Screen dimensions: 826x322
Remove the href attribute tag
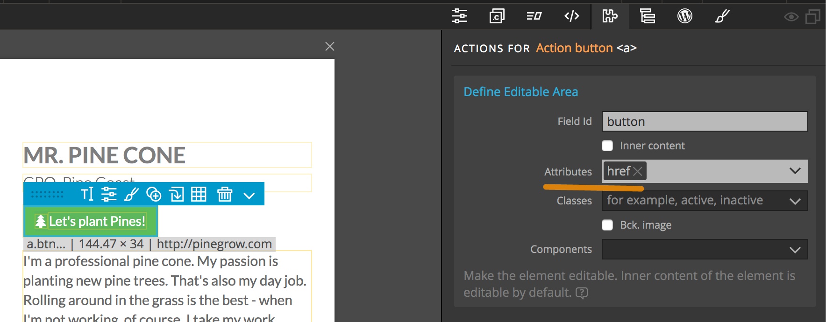(x=638, y=171)
